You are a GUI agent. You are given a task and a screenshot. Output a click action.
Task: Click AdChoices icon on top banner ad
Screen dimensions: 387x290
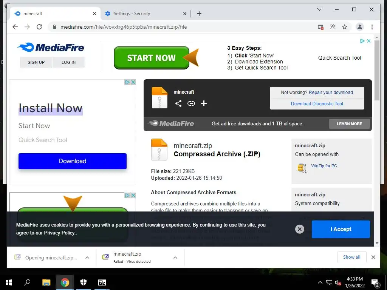pyautogui.click(x=362, y=41)
